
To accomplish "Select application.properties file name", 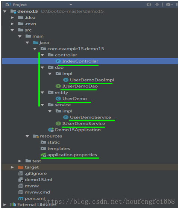I will 72,155.
